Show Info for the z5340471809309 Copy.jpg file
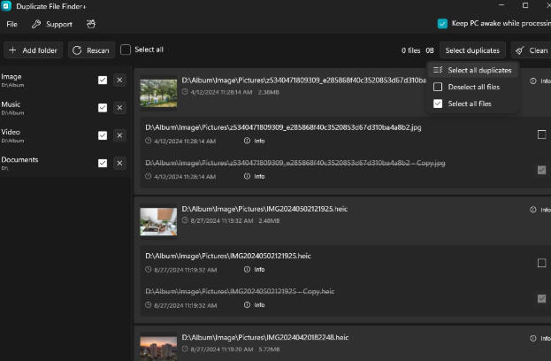This screenshot has height=361, width=551. pyautogui.click(x=255, y=176)
